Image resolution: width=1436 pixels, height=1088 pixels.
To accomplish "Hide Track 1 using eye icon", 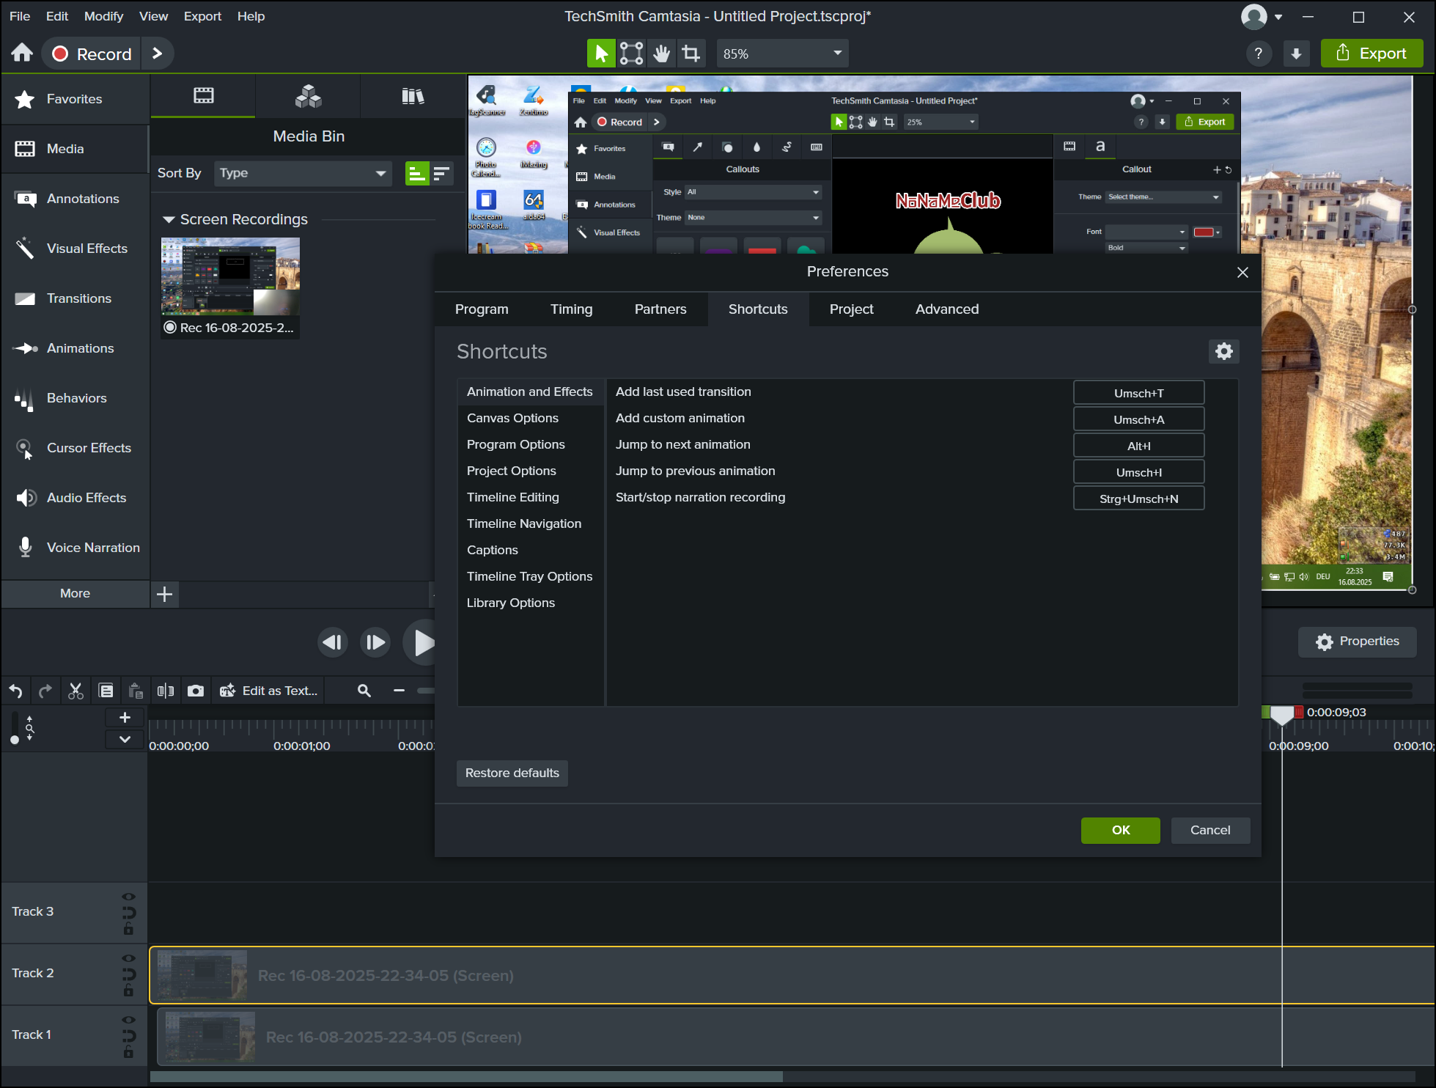I will [128, 1020].
